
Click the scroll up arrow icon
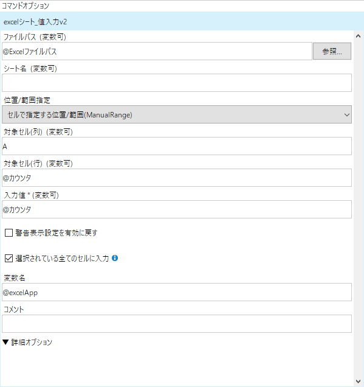pyautogui.click(x=359, y=37)
